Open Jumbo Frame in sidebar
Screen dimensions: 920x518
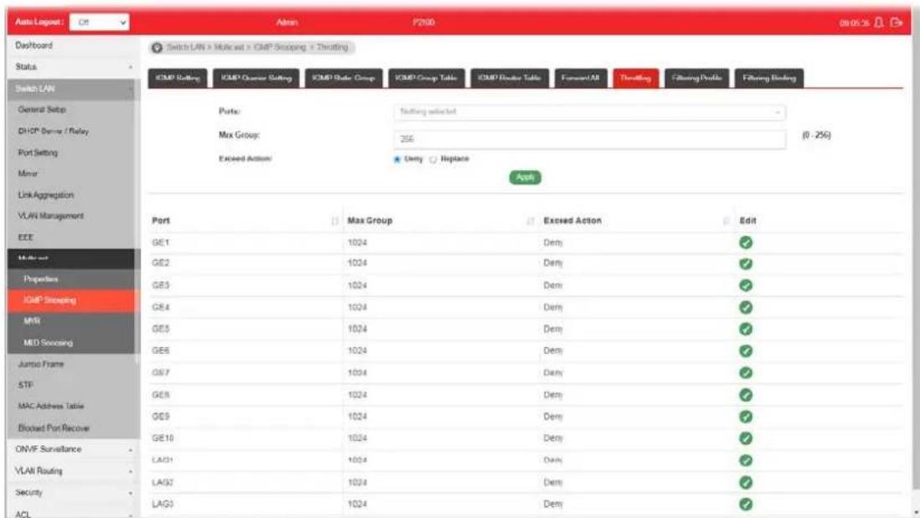click(41, 365)
